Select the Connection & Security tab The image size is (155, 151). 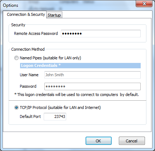point(26,14)
